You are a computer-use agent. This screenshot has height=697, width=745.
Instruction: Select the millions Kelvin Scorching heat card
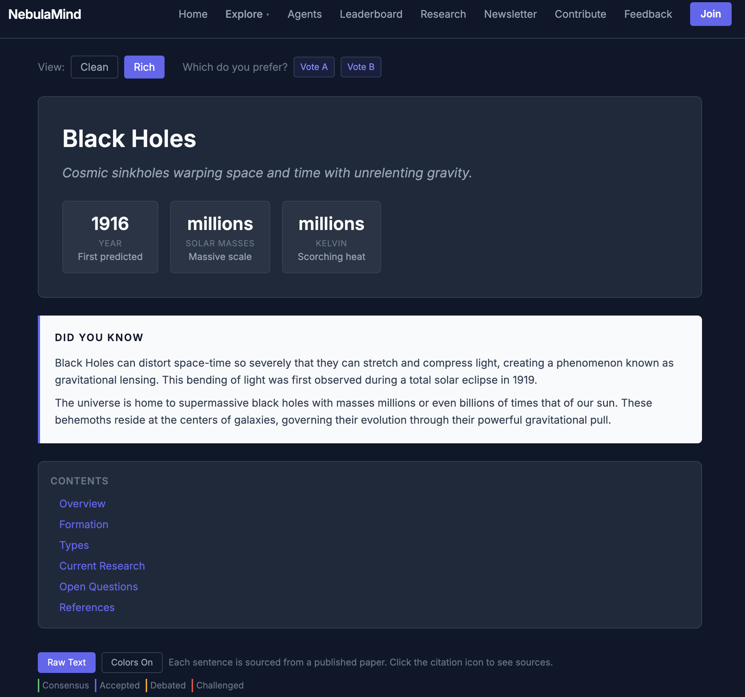click(x=331, y=237)
